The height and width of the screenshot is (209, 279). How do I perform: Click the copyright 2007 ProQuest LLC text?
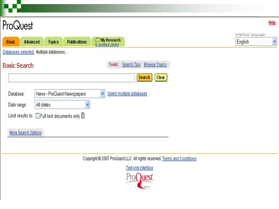pyautogui.click(x=122, y=158)
